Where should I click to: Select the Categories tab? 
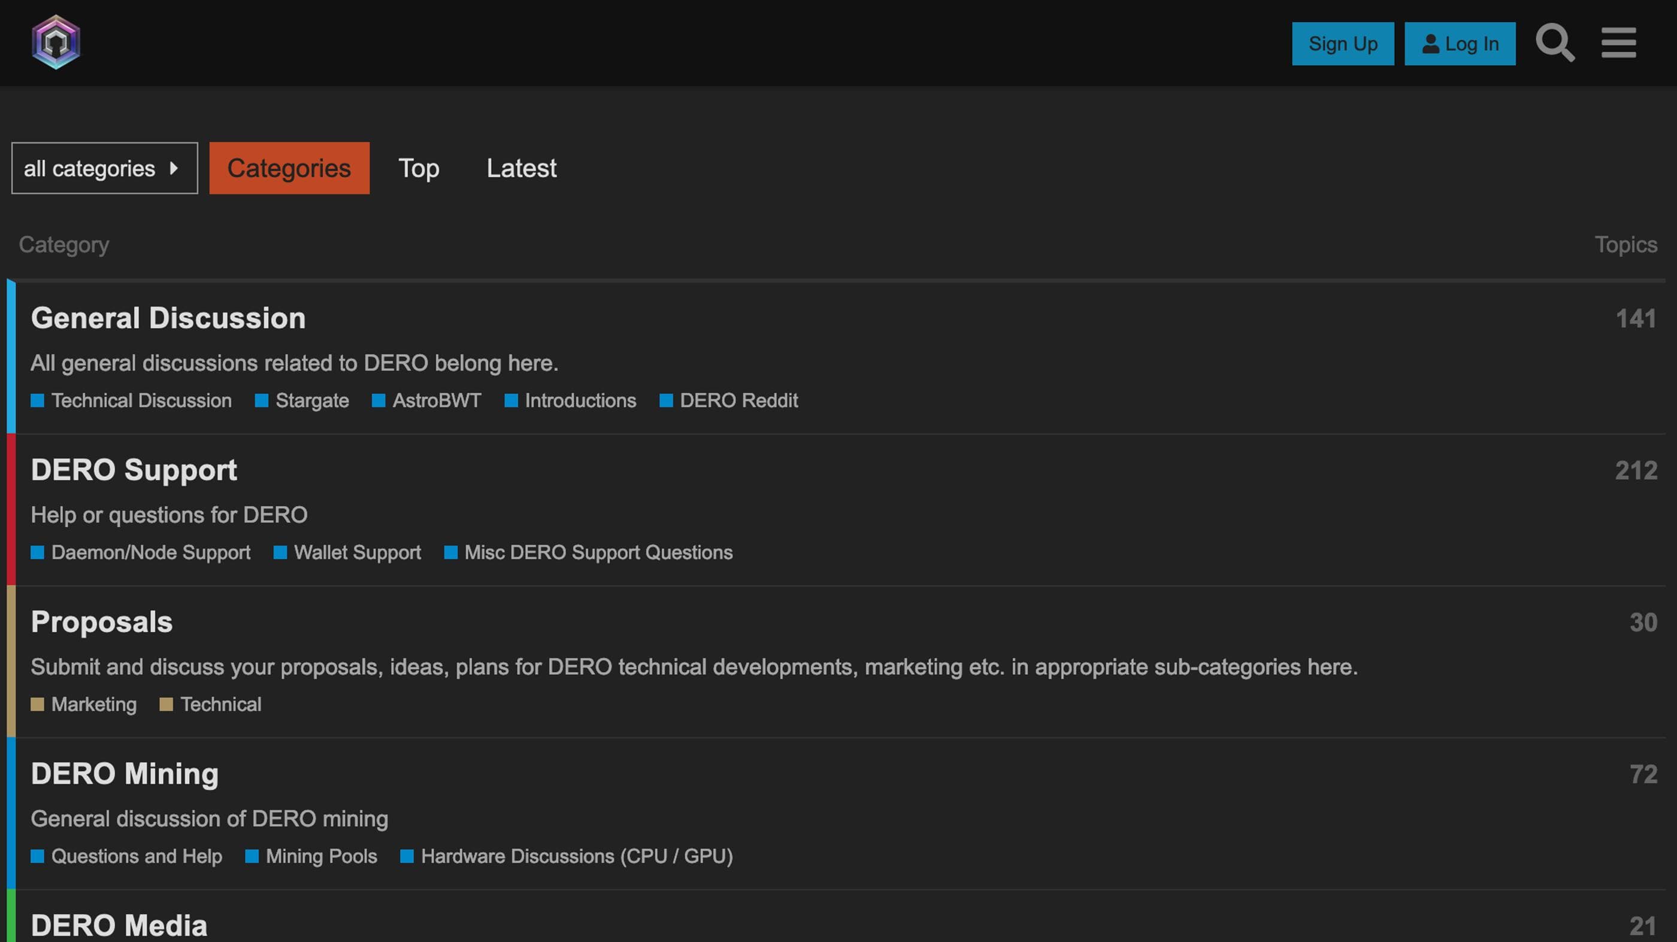point(289,169)
